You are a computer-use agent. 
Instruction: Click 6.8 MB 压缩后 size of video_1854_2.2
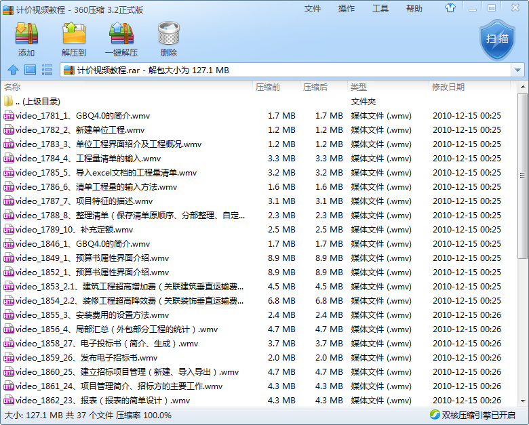tap(330, 300)
